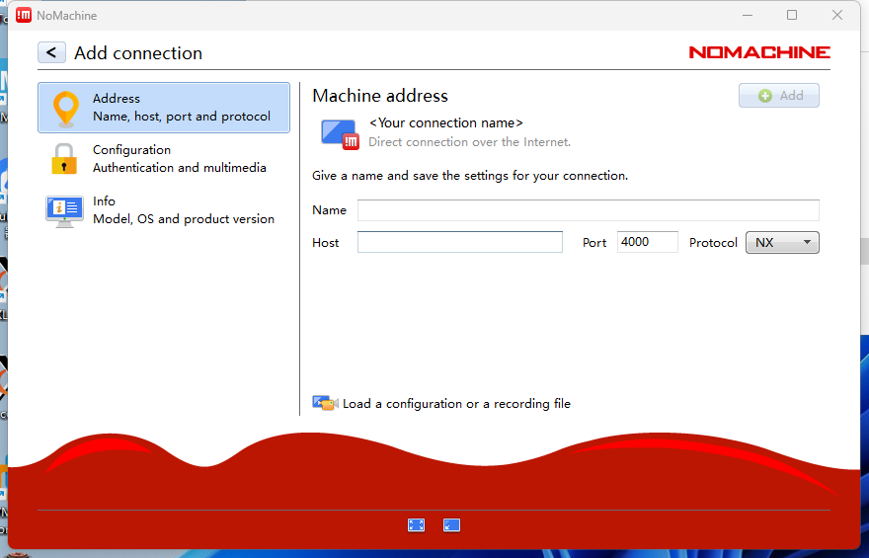The image size is (869, 558).
Task: Click the NoMachine title bar app icon
Action: coord(24,15)
